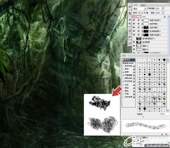Select the star-shaped brush preset 29
The height and width of the screenshot is (148, 170).
coord(145,99)
